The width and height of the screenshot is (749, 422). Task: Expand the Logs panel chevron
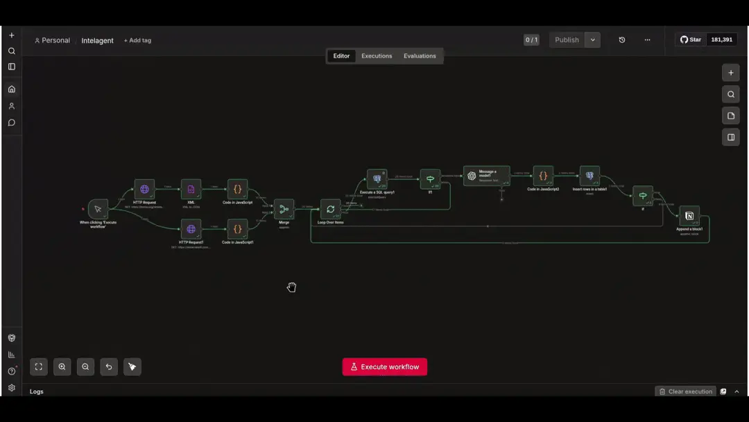(737, 391)
